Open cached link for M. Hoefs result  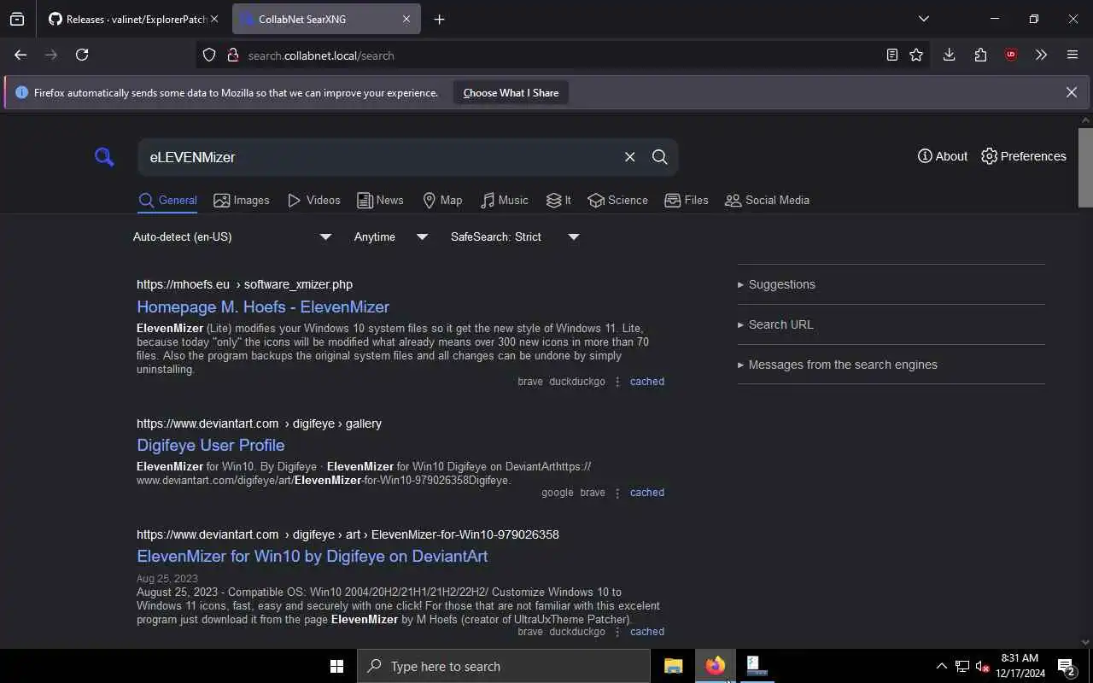[647, 382]
